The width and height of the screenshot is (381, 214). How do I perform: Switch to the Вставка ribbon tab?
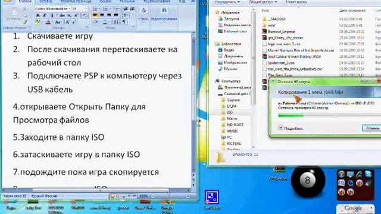pyautogui.click(x=46, y=1)
